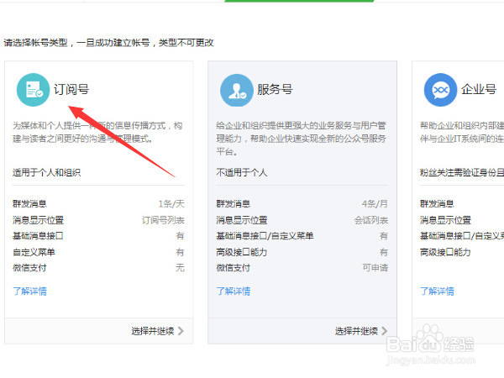
Task: Click the 不适用于个人 text
Action: click(x=242, y=172)
